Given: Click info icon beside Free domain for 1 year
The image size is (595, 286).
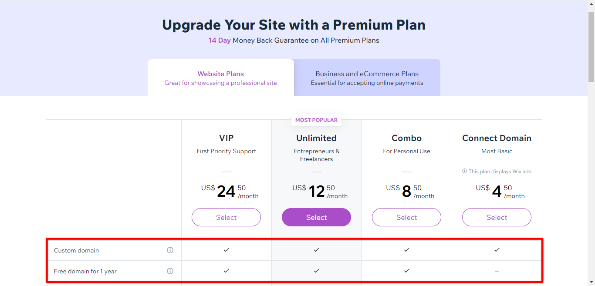Looking at the screenshot, I should click(x=170, y=271).
